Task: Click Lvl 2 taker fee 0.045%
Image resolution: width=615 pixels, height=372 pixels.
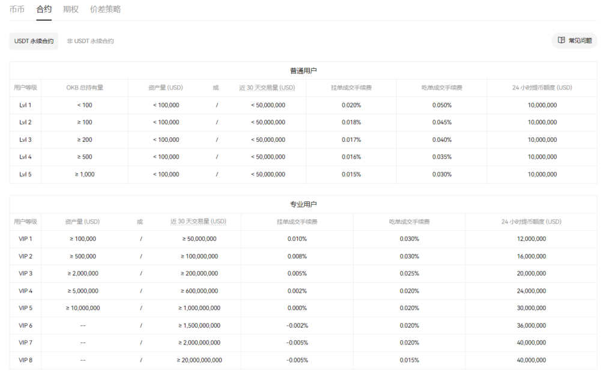Action: click(442, 123)
